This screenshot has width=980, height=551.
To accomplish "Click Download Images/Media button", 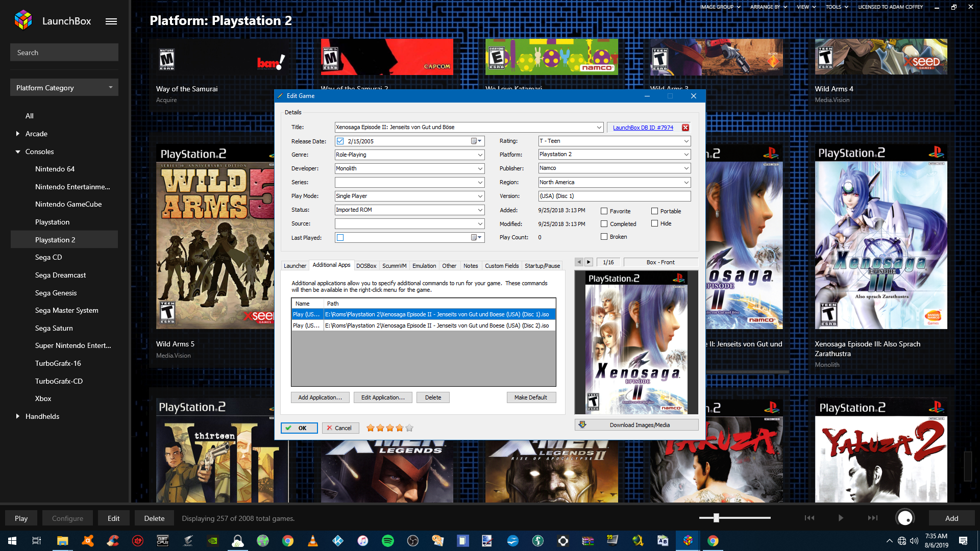I will pos(636,425).
